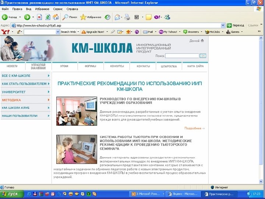Click the Edit with Word icon

click(137, 17)
